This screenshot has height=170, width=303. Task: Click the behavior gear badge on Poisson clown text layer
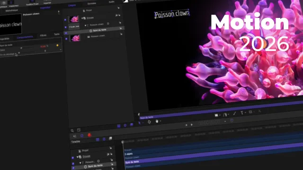click(x=108, y=24)
